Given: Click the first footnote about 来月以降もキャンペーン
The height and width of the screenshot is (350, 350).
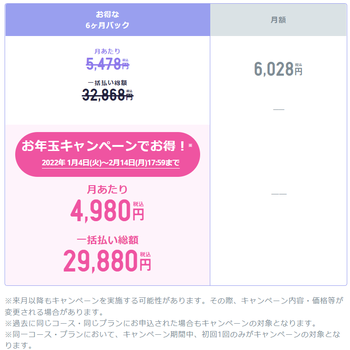Looking at the screenshot, I should (x=174, y=306).
